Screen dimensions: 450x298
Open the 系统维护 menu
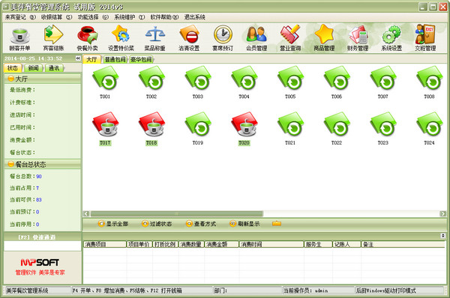coord(130,17)
